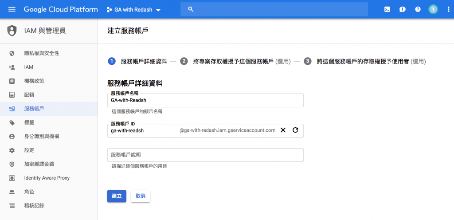This screenshot has height=220, width=454.
Task: Click the 建立服務帳戶 page title
Action: click(128, 31)
